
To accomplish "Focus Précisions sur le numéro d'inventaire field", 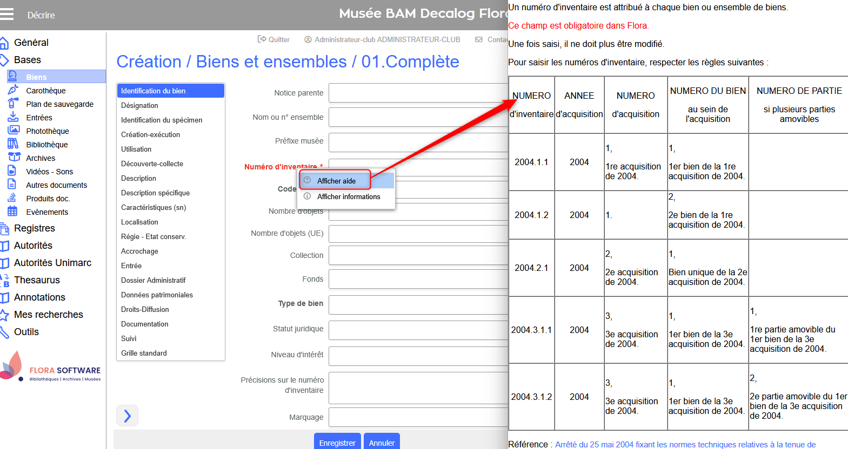I will pyautogui.click(x=418, y=387).
